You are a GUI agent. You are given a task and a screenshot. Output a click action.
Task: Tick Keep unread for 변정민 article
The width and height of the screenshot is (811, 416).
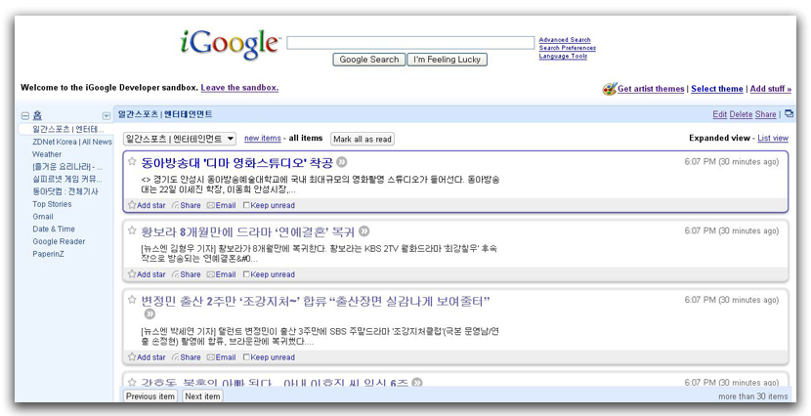pyautogui.click(x=246, y=357)
